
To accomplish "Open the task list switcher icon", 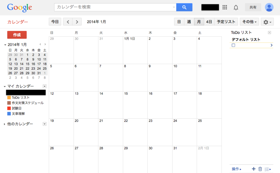I will coord(267,169).
